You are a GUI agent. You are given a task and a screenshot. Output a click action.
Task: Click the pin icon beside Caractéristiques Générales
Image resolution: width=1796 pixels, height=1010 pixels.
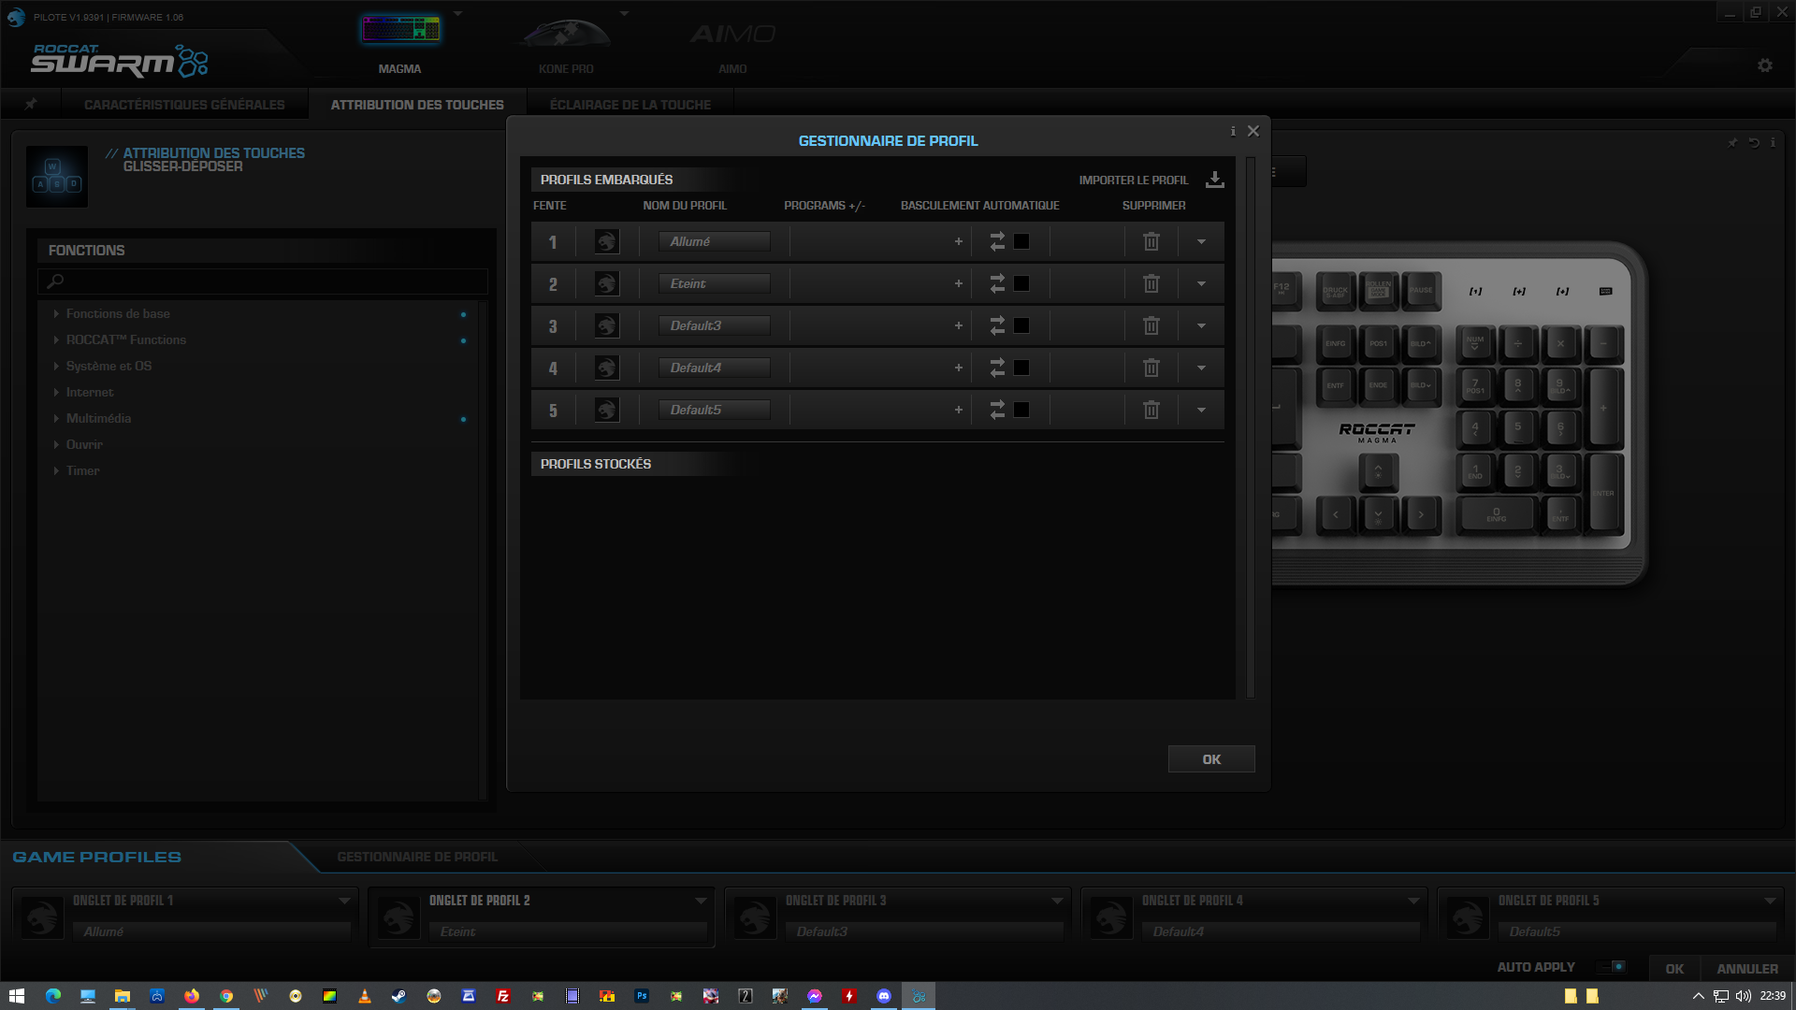pos(31,104)
